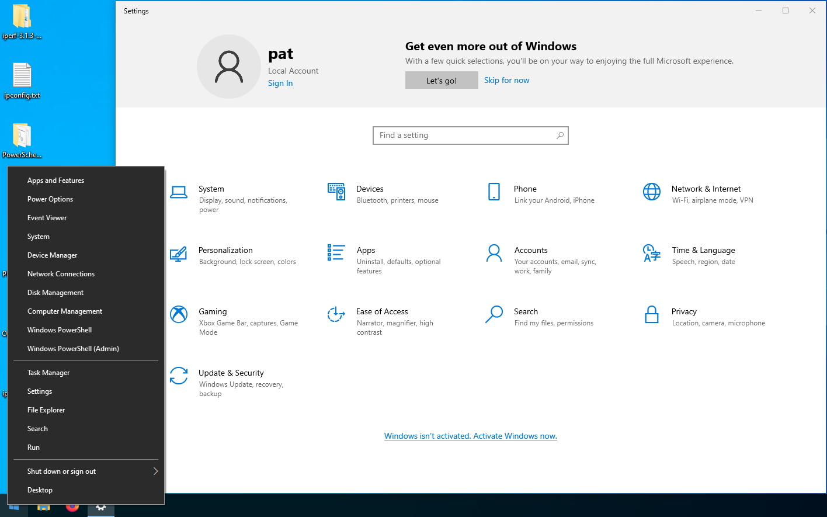The width and height of the screenshot is (827, 517).
Task: Click the Ease of Access icon
Action: 336,314
